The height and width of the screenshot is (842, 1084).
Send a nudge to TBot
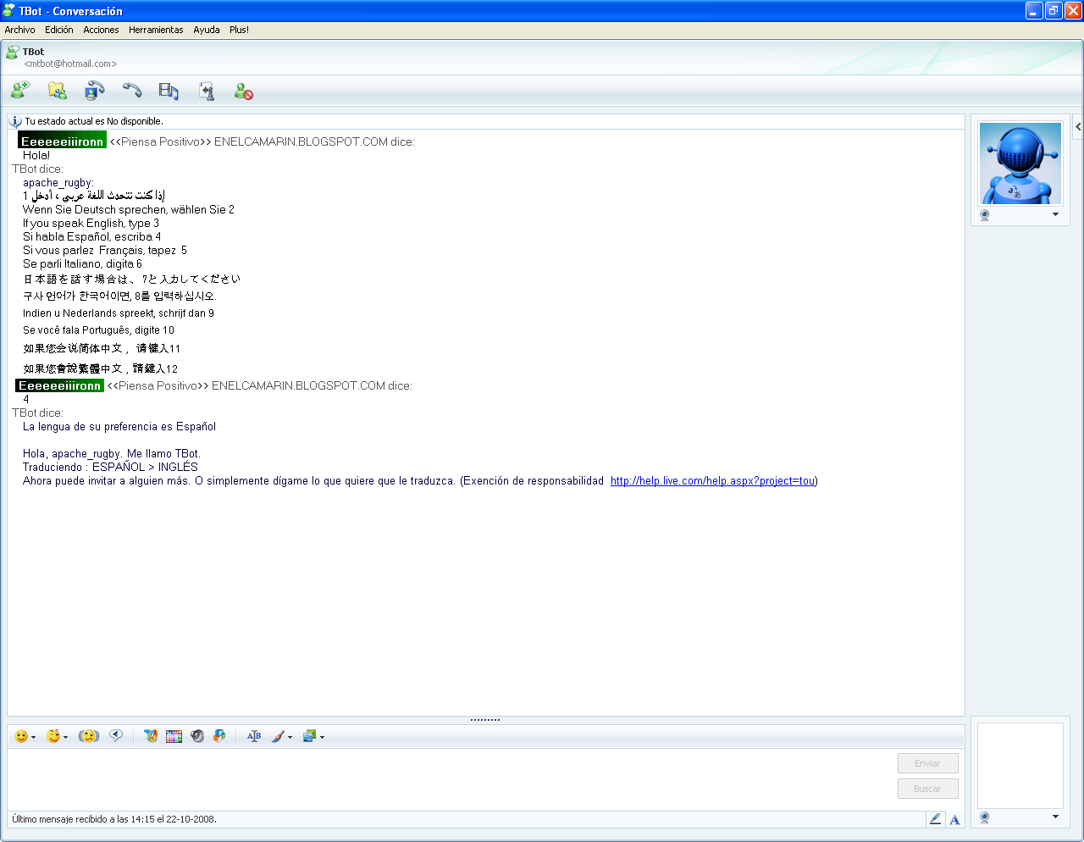89,736
